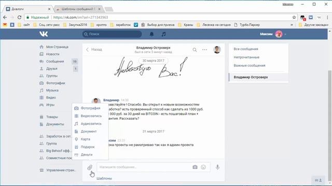Click the VK Поиск search field

[112, 34]
